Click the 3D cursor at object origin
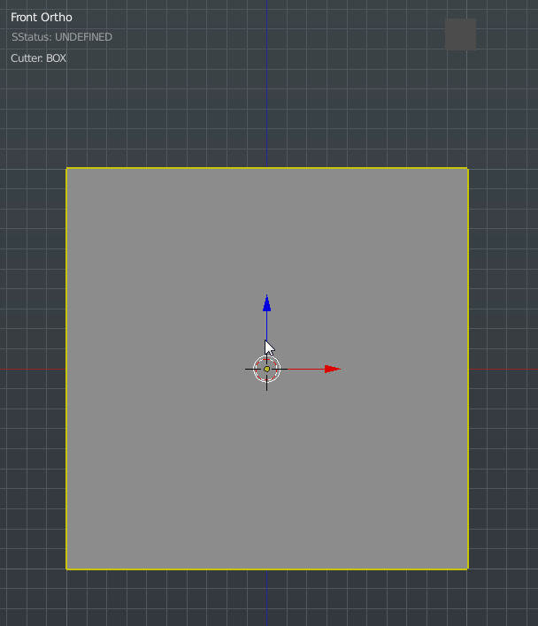Viewport: 538px width, 626px height. 267,369
